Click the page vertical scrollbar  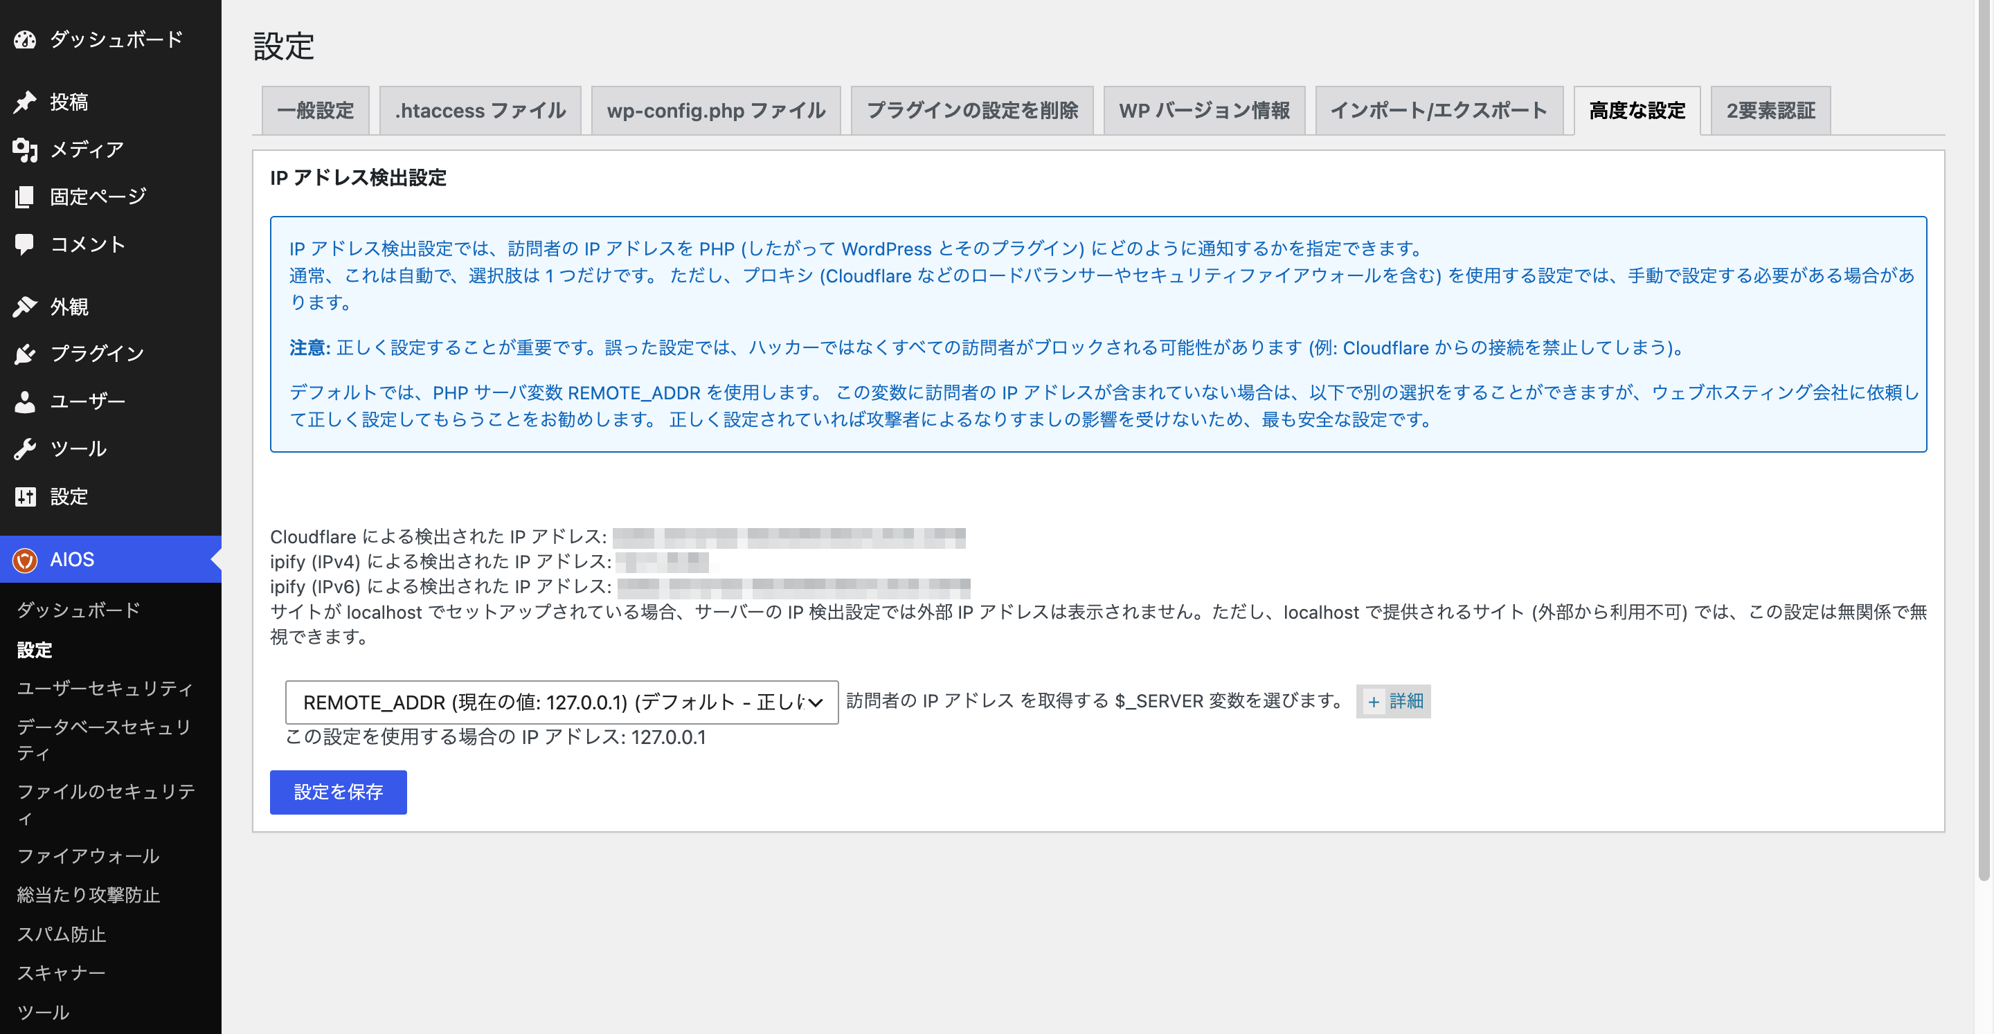point(1984,441)
